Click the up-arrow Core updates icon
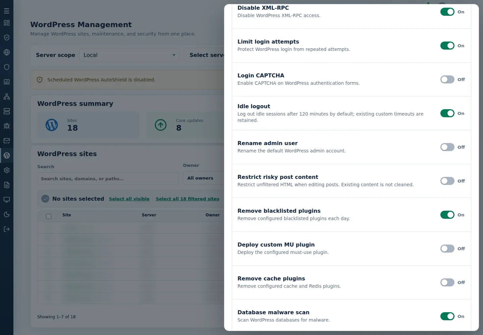Viewport: 483px width, 335px height. [x=161, y=125]
